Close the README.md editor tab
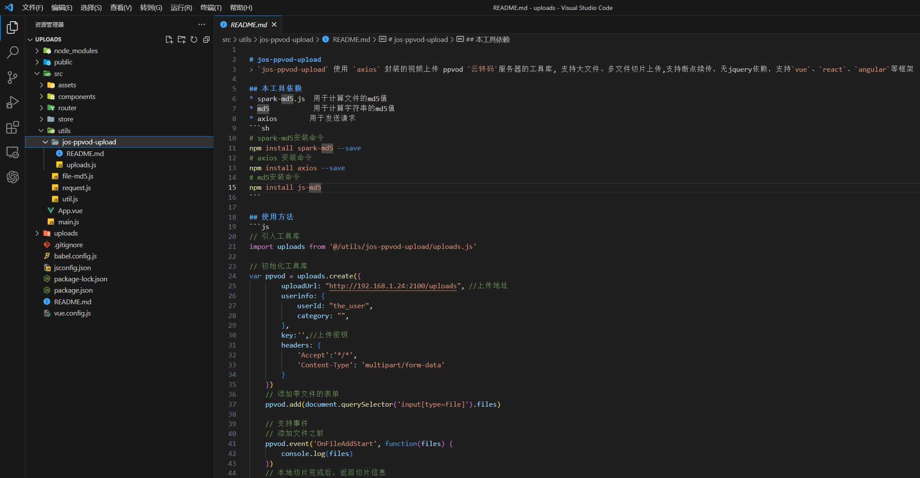This screenshot has height=478, width=920. tap(274, 25)
